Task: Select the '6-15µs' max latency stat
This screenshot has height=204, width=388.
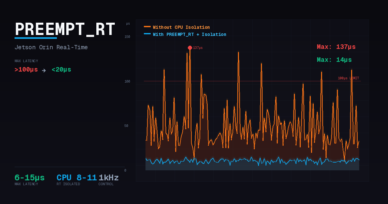Action: (29, 178)
